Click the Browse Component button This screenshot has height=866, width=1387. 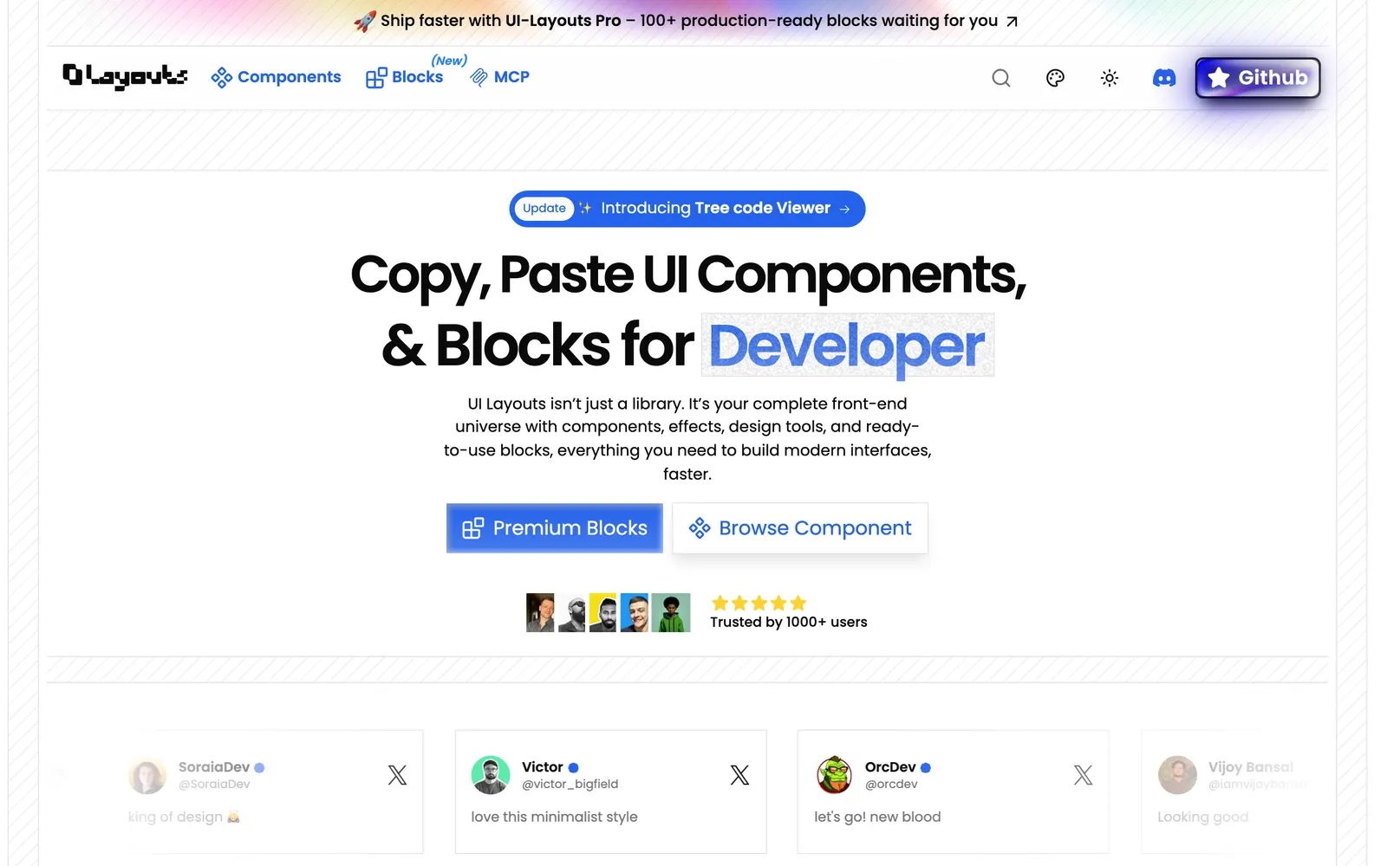(x=800, y=528)
